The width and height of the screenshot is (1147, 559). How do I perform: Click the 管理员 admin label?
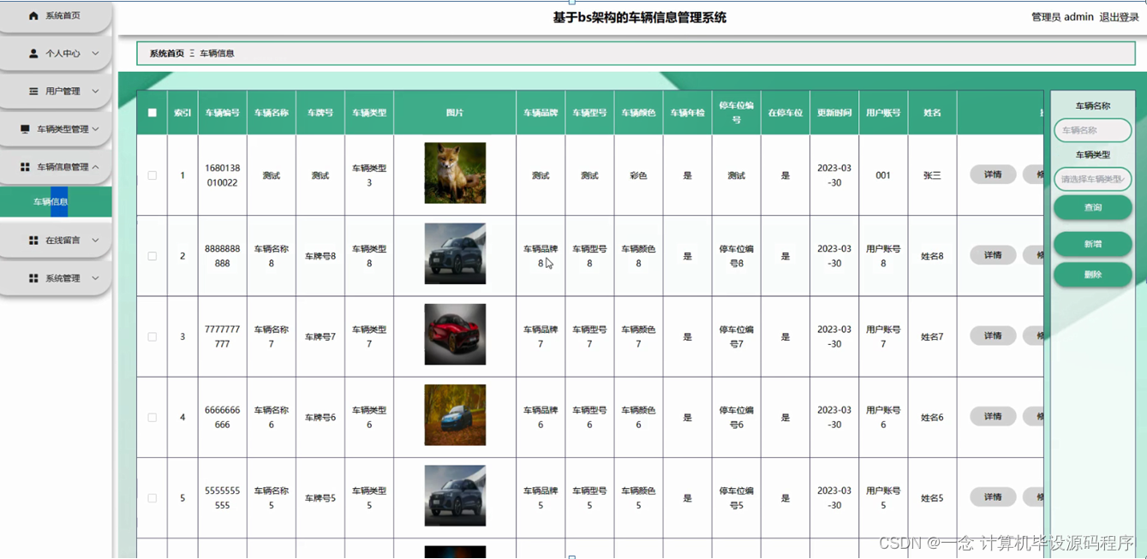coord(1062,17)
